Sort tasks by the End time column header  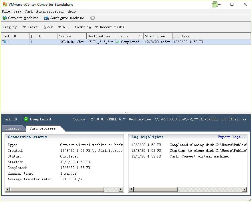pos(212,36)
